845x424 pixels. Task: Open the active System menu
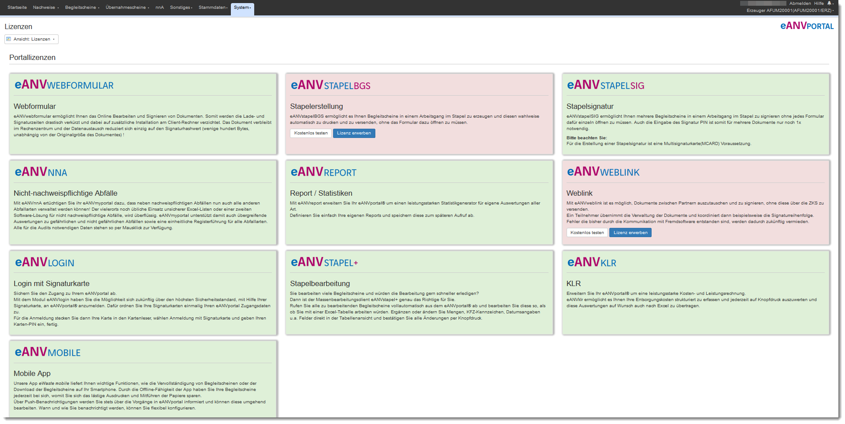pyautogui.click(x=242, y=8)
